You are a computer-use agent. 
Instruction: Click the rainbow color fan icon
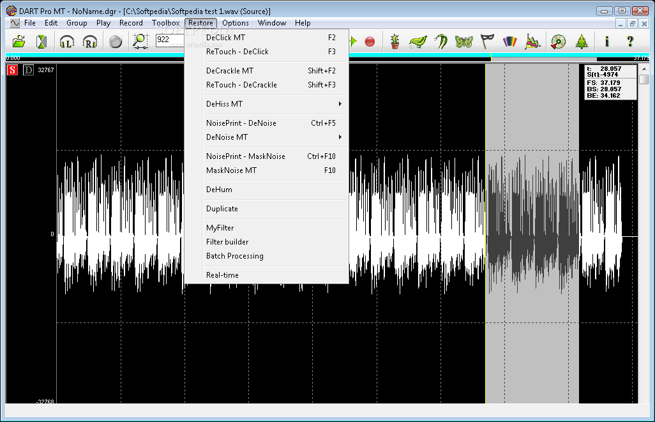(x=509, y=41)
